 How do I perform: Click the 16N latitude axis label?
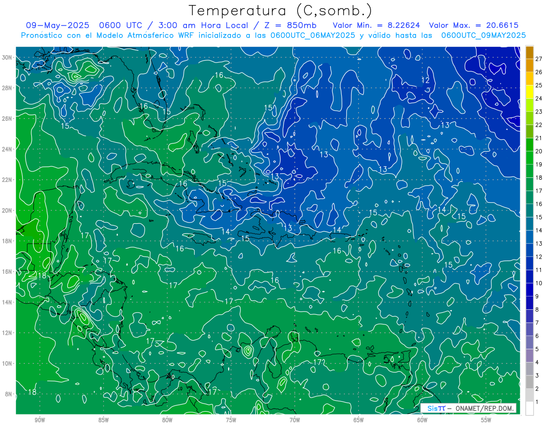(8, 272)
